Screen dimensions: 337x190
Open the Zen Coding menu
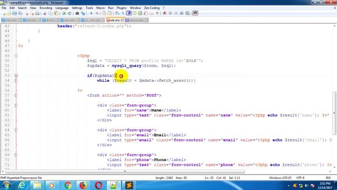click(x=152, y=8)
